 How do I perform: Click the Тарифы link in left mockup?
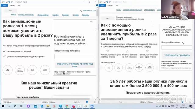(55, 15)
